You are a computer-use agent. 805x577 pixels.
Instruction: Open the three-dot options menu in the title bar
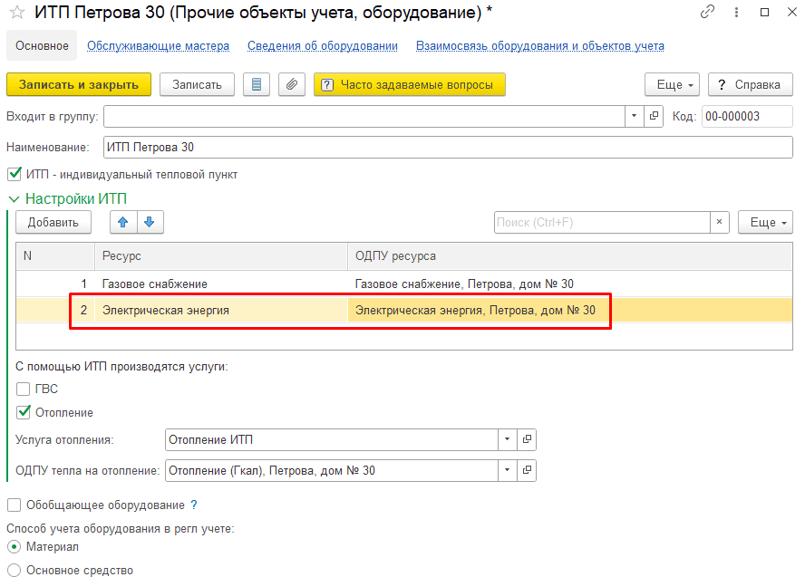click(x=736, y=13)
